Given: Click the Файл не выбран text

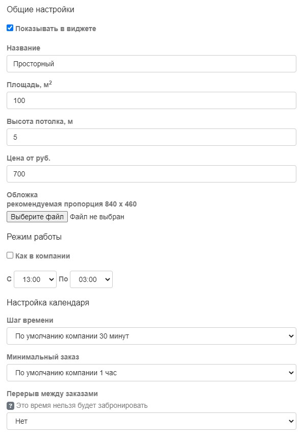Looking at the screenshot, I should (97, 217).
